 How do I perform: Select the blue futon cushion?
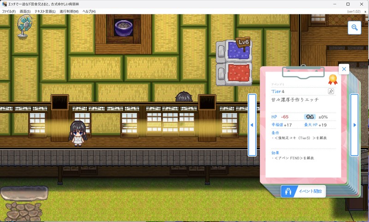coord(238,52)
